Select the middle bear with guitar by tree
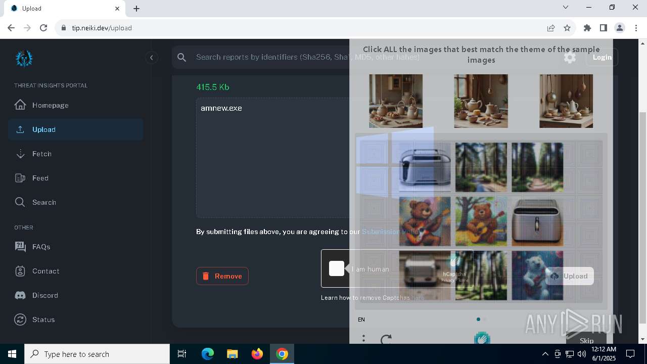Image resolution: width=647 pixels, height=364 pixels. [x=481, y=221]
